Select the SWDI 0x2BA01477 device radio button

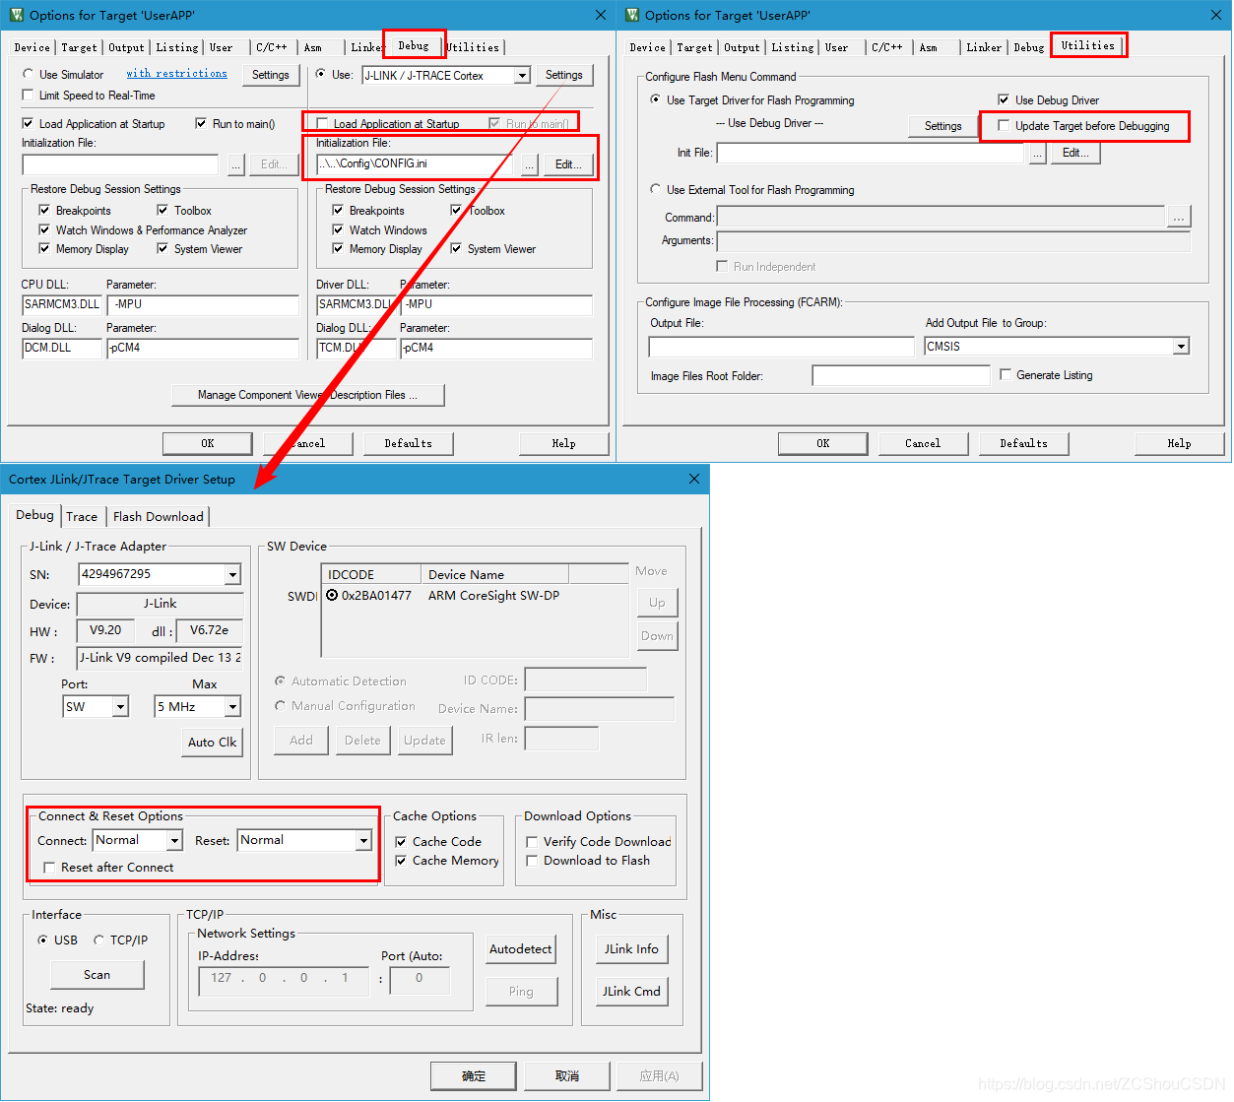[x=332, y=595]
